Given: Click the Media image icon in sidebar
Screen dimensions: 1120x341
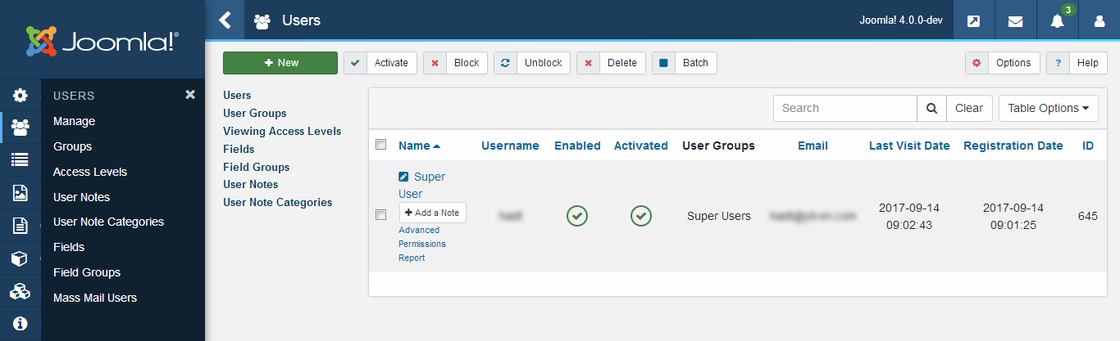Looking at the screenshot, I should point(20,193).
